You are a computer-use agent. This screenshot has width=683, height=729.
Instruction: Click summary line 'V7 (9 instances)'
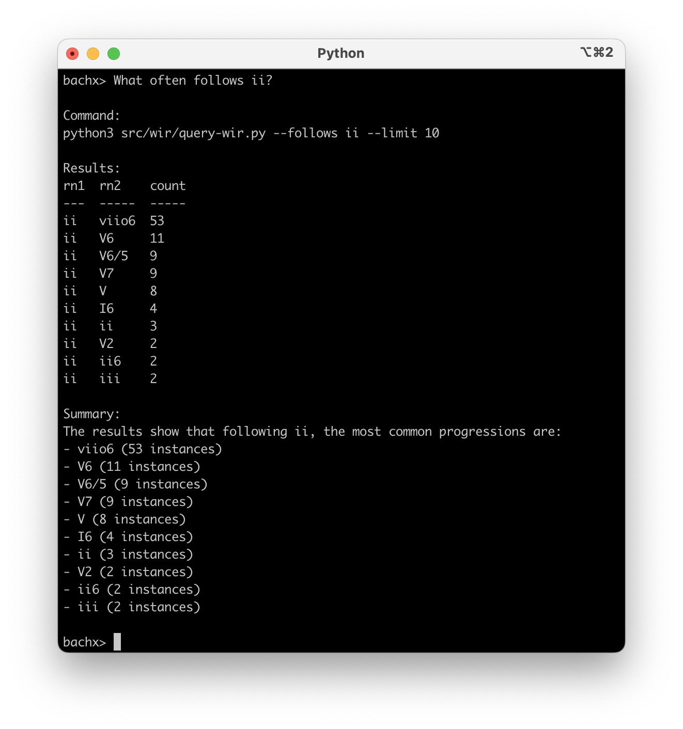point(128,502)
